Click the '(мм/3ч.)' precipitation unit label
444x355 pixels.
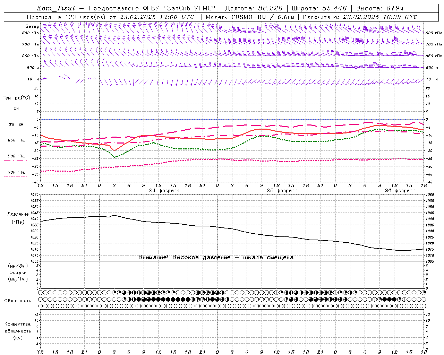click(x=18, y=266)
